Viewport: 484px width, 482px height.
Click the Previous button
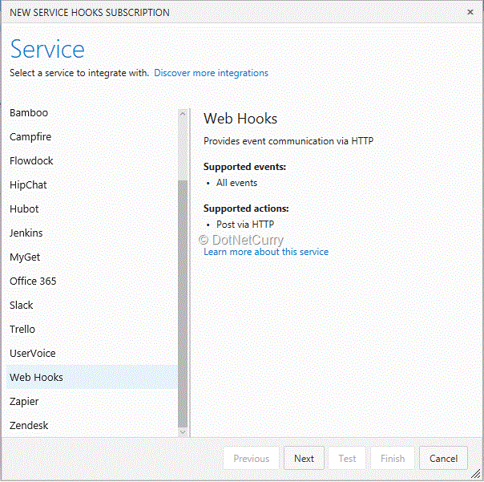click(252, 459)
